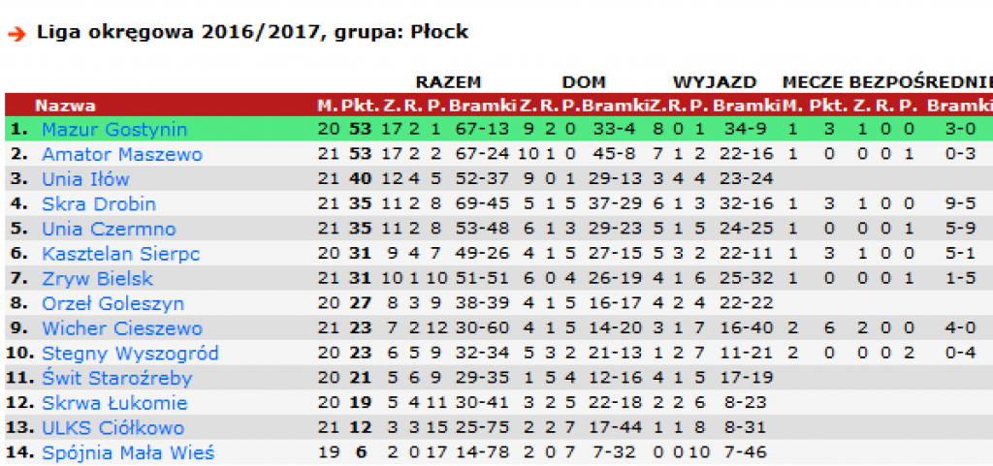Click the Unia Czermno team link
Screen dimensions: 993x466
tap(109, 229)
